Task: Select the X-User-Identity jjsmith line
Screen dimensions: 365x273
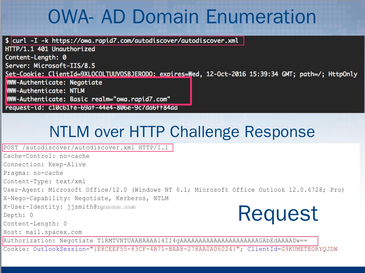Action: tap(70, 207)
